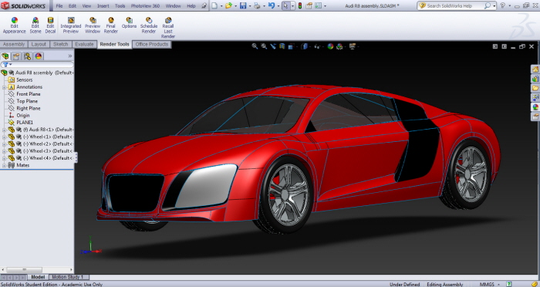Viewport: 540px width, 287px height.
Task: Switch to the Office Products tab
Action: [152, 44]
